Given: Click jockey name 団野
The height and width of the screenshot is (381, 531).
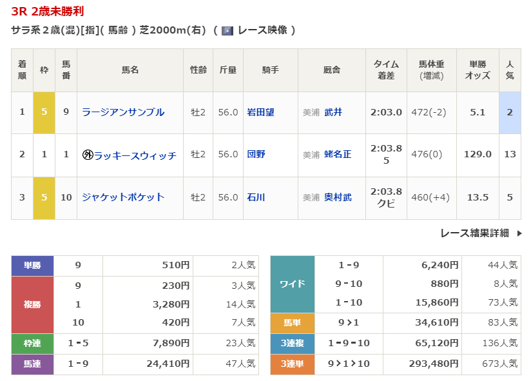Looking at the screenshot, I should (x=256, y=155).
